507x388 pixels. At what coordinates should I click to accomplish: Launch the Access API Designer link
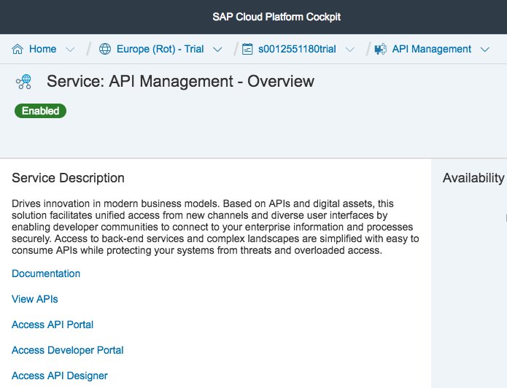coord(60,376)
